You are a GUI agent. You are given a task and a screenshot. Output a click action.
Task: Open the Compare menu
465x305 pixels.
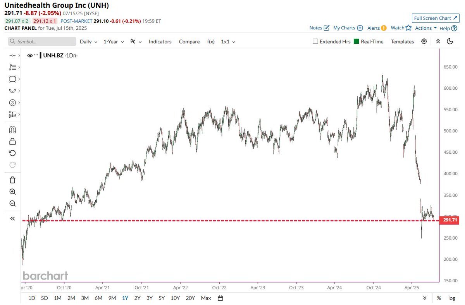point(189,41)
